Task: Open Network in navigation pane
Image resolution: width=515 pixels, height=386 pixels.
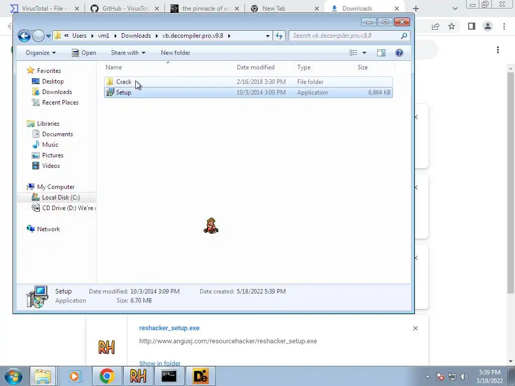Action: pyautogui.click(x=48, y=229)
